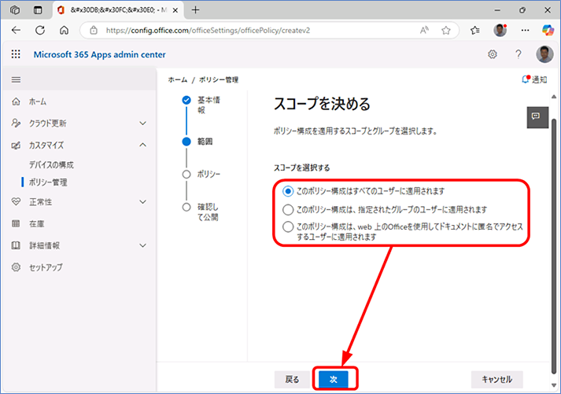View site information lock icon
This screenshot has width=561, height=394.
tap(94, 31)
